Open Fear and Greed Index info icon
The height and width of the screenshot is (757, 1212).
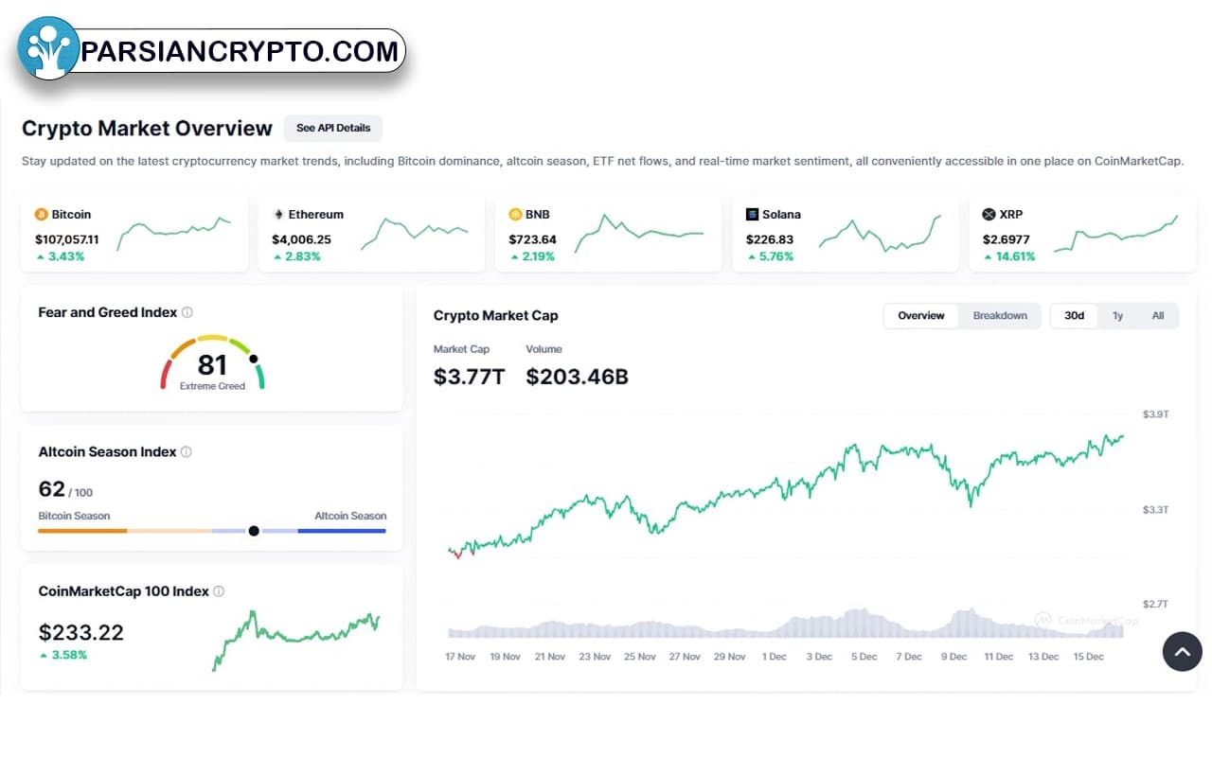click(187, 312)
